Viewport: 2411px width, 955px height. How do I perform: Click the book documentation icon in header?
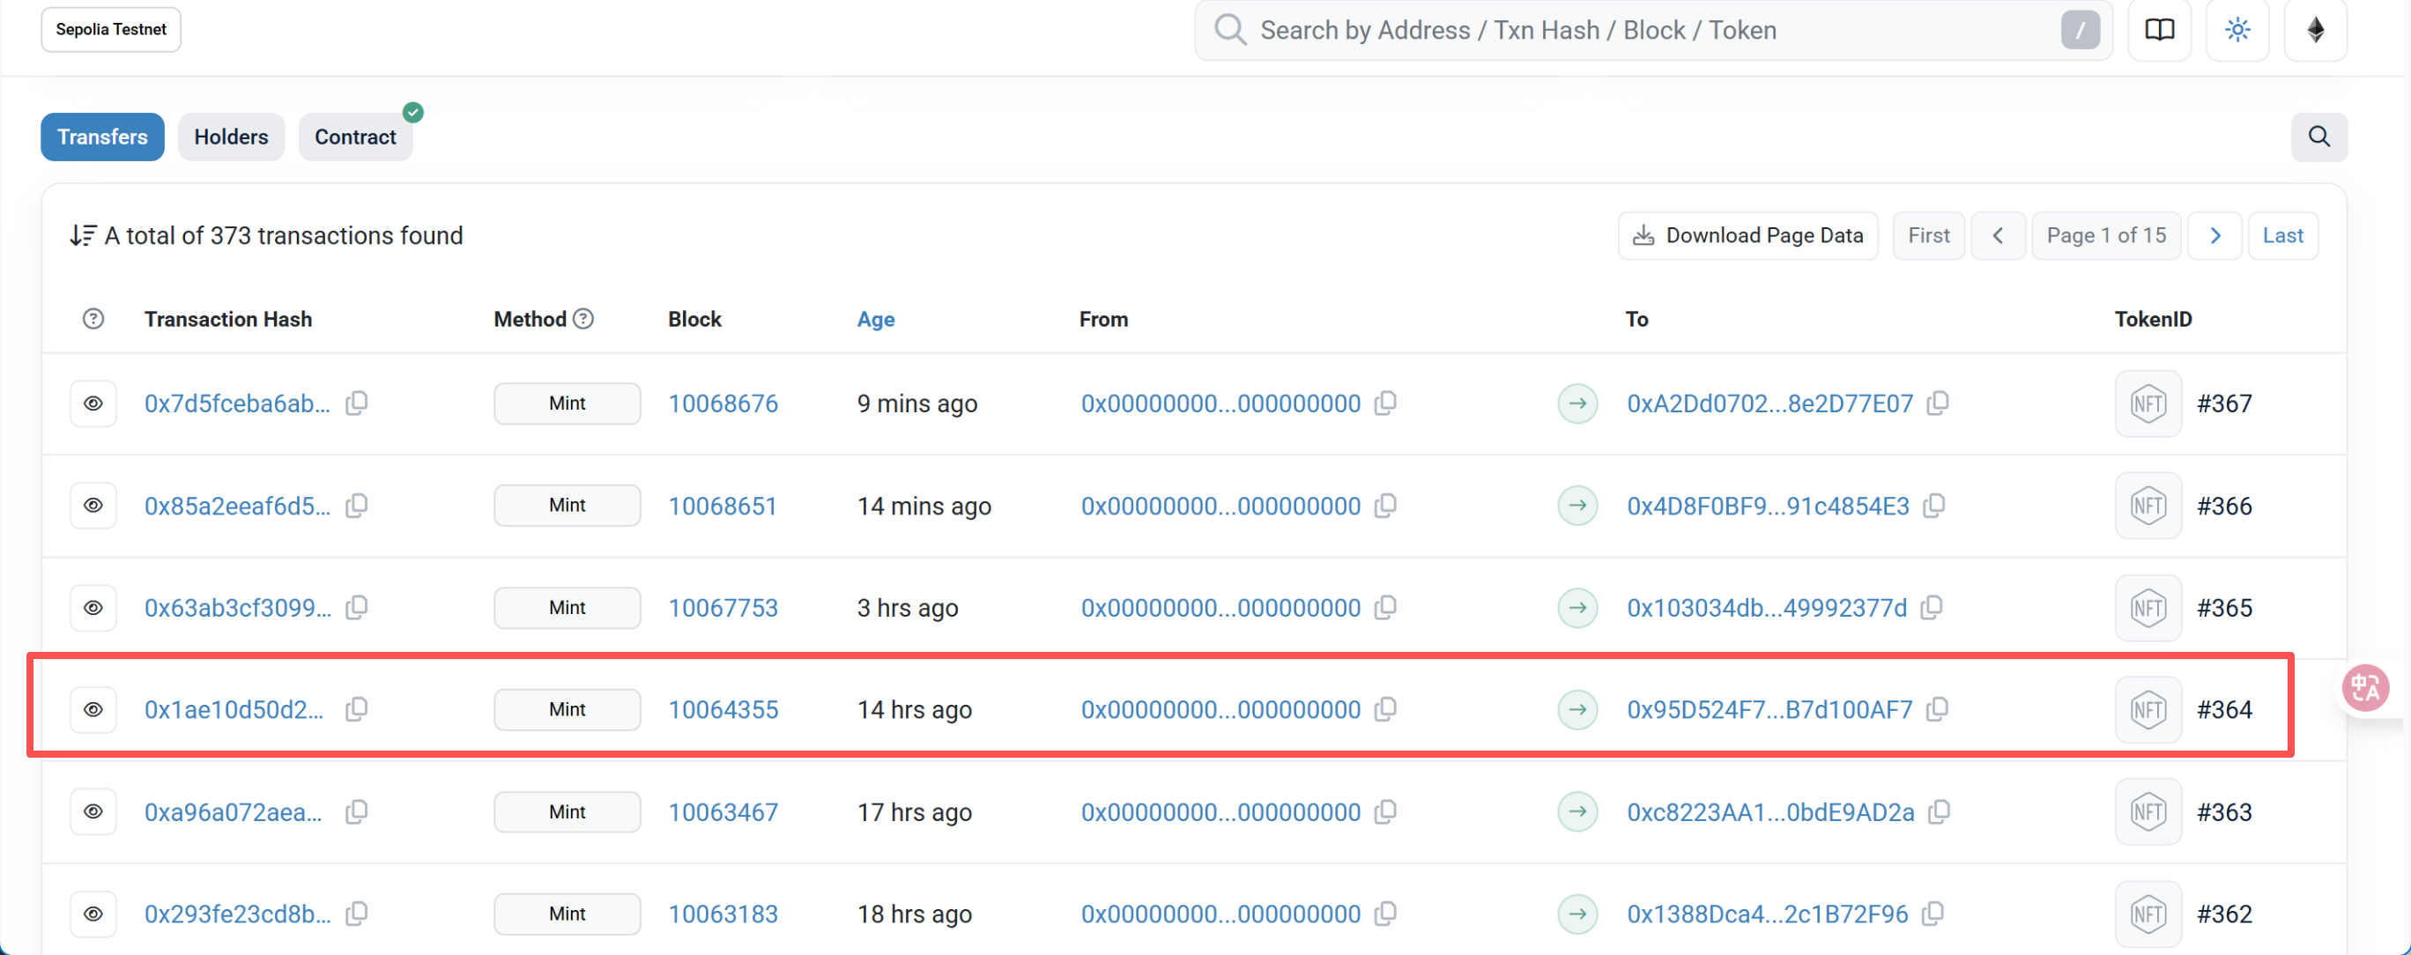[2159, 30]
